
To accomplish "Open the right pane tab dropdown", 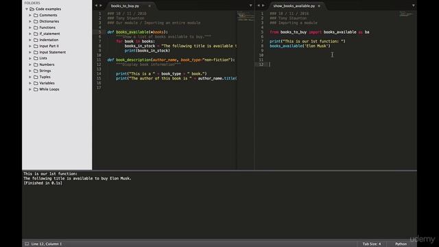I will [x=413, y=5].
